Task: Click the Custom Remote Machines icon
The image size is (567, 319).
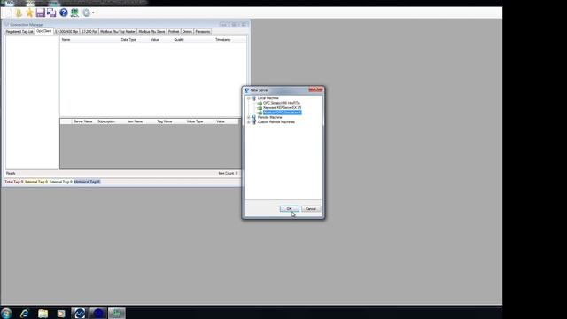Action: click(254, 122)
